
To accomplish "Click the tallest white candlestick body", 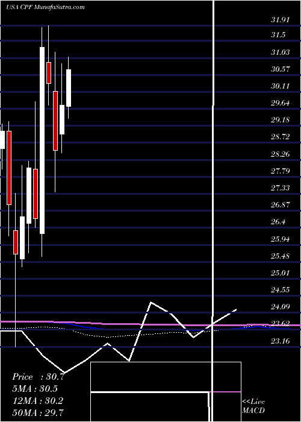I will tap(42, 140).
